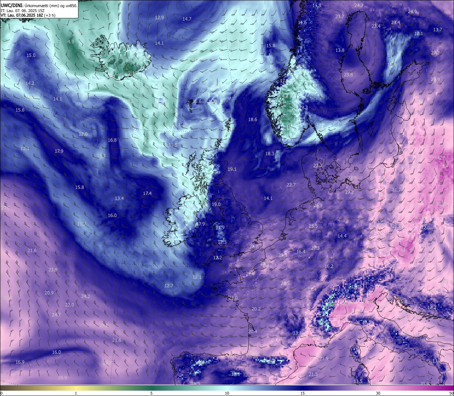Click the colorbar tick label 5

151,393
